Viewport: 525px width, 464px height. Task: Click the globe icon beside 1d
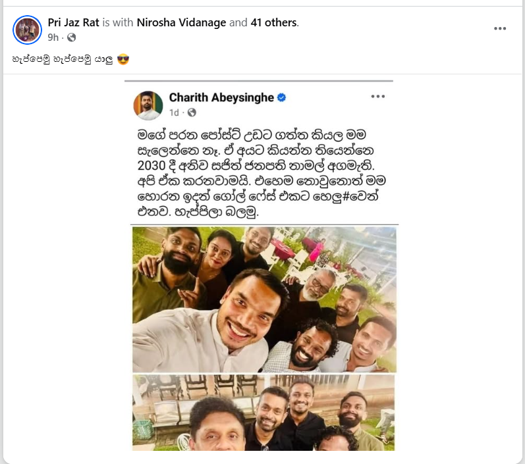192,113
